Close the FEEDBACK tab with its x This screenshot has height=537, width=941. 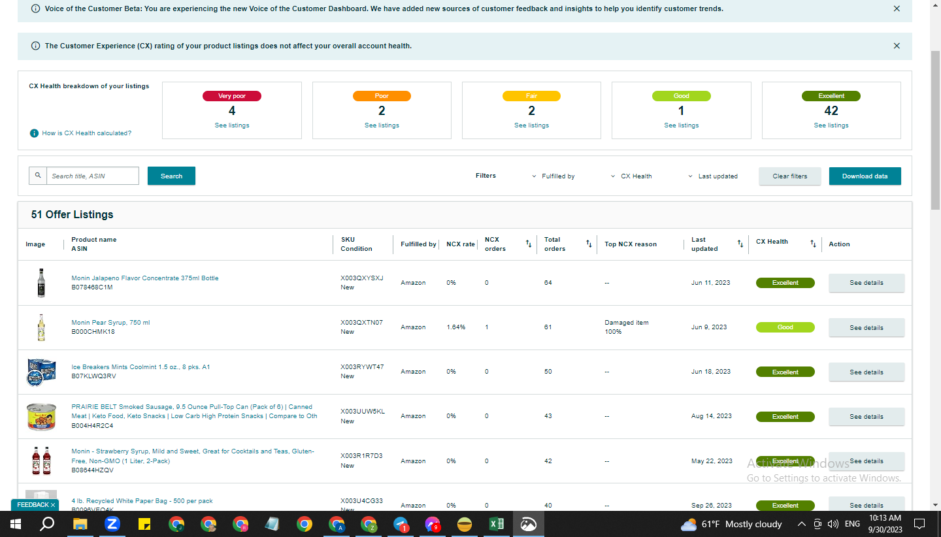pos(53,505)
